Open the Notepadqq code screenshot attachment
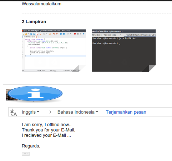The image size is (172, 161). (54, 51)
